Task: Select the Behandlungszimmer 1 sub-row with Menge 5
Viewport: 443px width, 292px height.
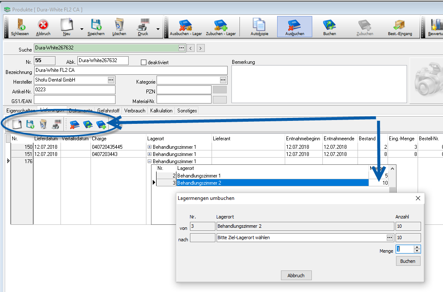Action: 272,176
